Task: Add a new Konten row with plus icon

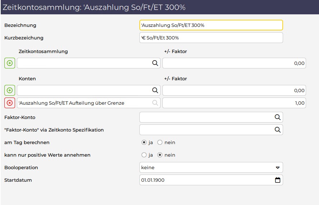Action: coord(10,90)
